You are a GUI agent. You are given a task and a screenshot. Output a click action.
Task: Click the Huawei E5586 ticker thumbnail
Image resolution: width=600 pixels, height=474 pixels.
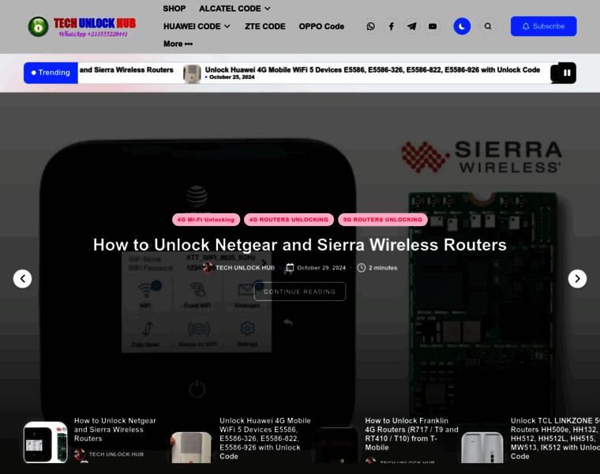(x=192, y=73)
